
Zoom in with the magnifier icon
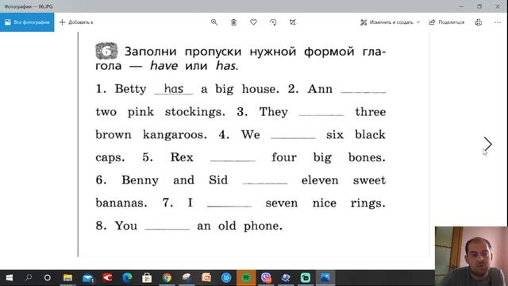[x=214, y=22]
